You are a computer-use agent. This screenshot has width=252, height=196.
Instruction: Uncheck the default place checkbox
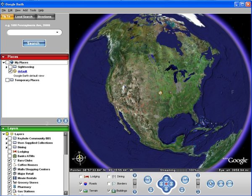pyautogui.click(x=10, y=71)
